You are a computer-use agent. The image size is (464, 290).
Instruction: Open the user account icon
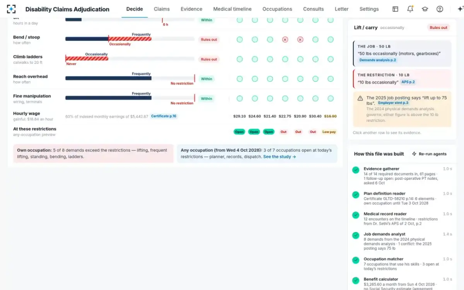click(440, 9)
